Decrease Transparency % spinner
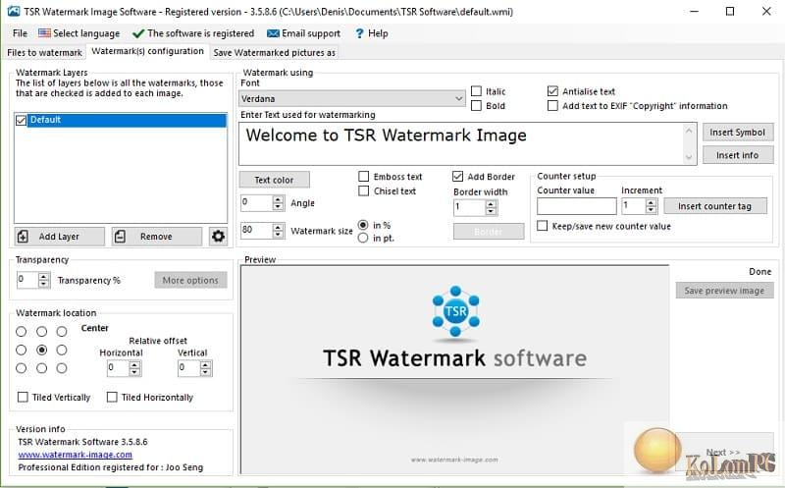785x488 pixels. point(44,284)
